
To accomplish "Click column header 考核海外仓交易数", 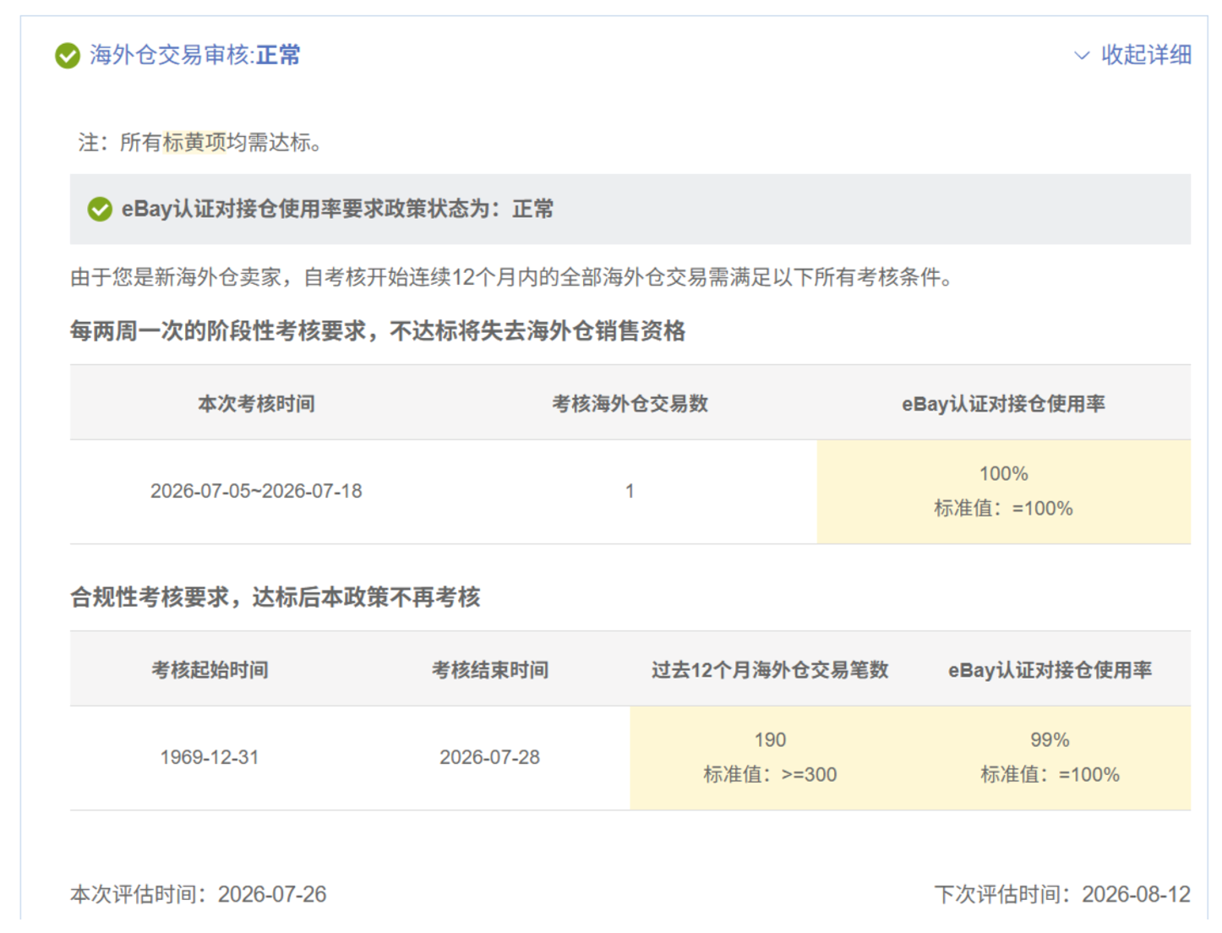I will point(630,404).
